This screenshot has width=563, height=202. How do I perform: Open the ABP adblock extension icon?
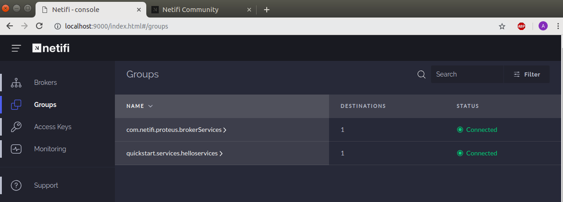pyautogui.click(x=521, y=26)
